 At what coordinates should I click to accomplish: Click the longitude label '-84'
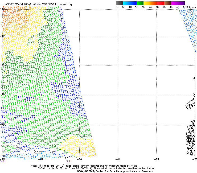tap(79, 159)
